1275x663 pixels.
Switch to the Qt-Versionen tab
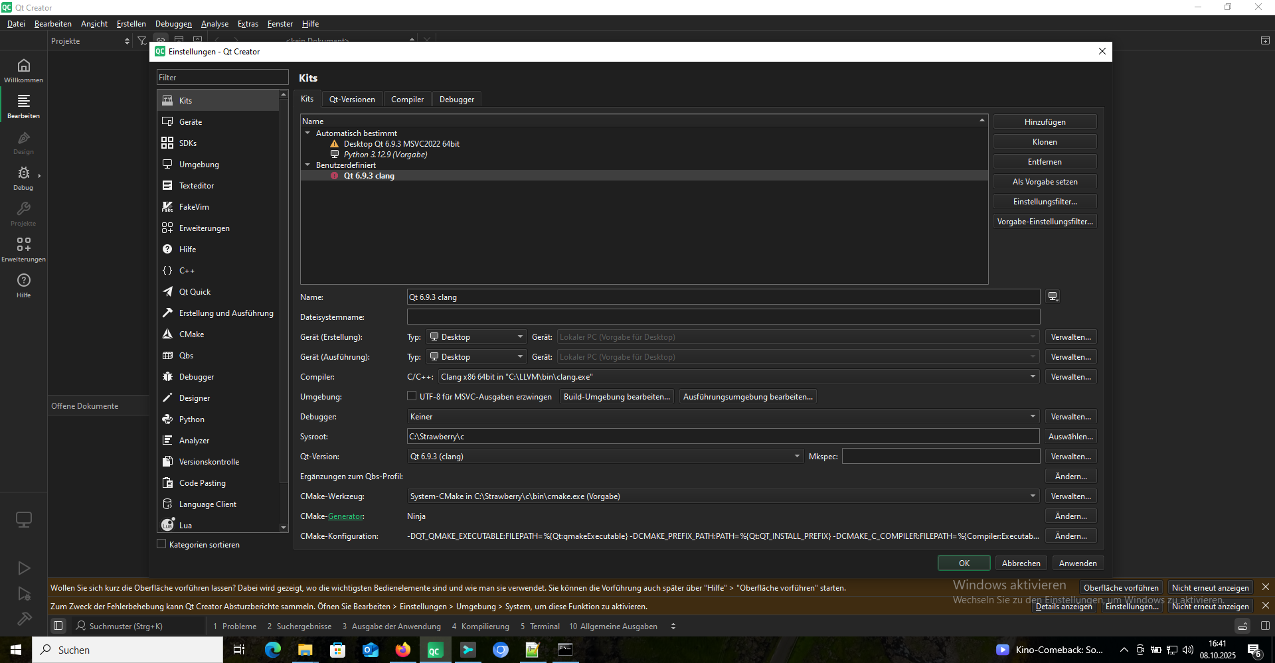point(352,100)
